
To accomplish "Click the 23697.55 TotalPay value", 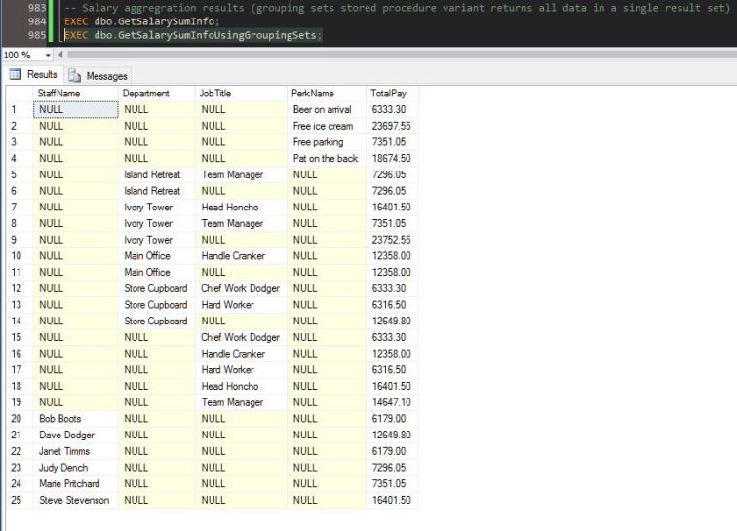I will point(392,126).
